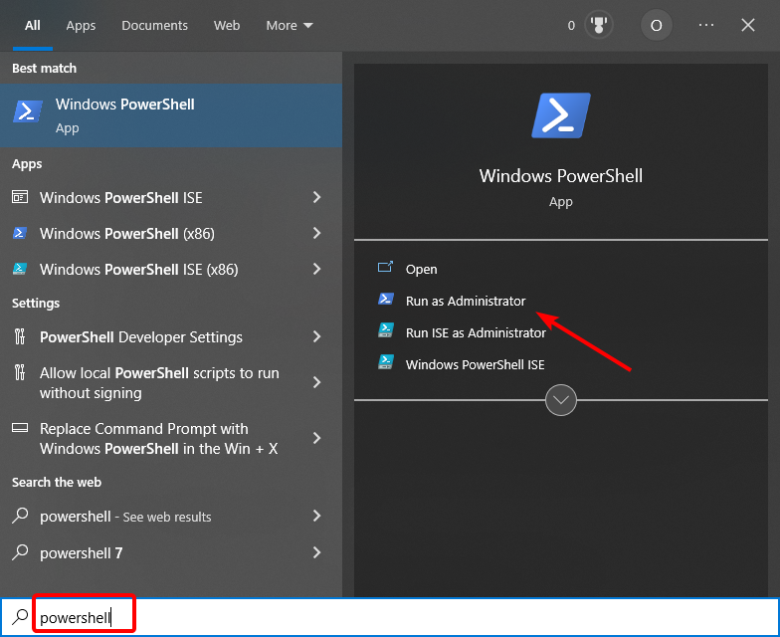The width and height of the screenshot is (780, 637).
Task: Switch to the Apps tab
Action: click(x=81, y=25)
